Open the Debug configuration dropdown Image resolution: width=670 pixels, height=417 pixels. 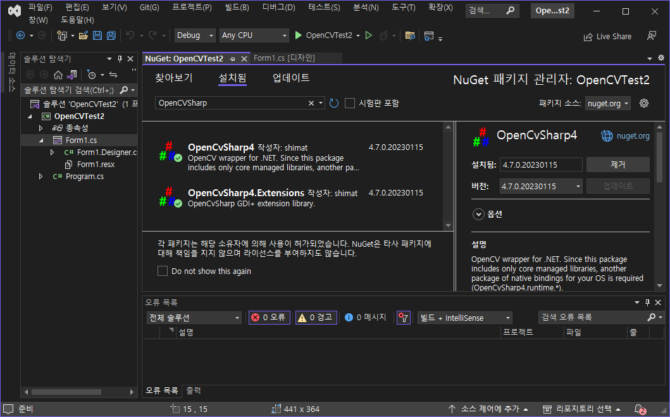click(x=195, y=35)
